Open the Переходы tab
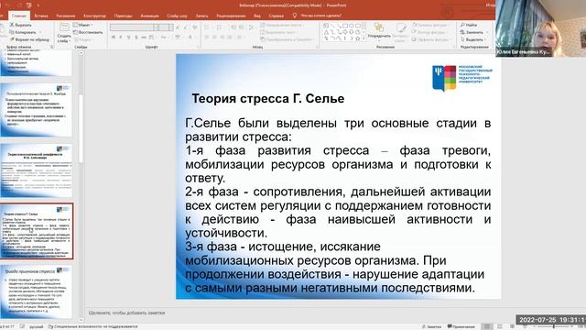This screenshot has height=330, width=586. (124, 16)
